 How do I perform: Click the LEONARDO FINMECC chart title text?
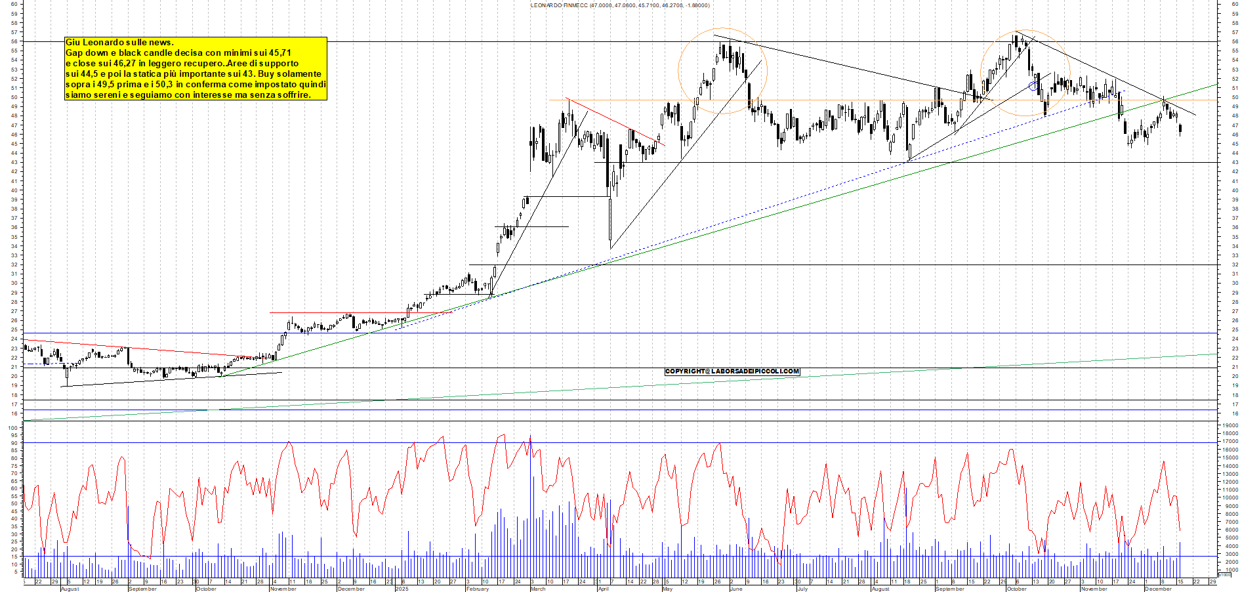coord(619,5)
